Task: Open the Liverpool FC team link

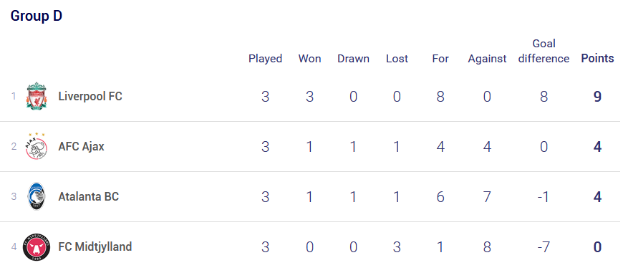Action: (90, 96)
